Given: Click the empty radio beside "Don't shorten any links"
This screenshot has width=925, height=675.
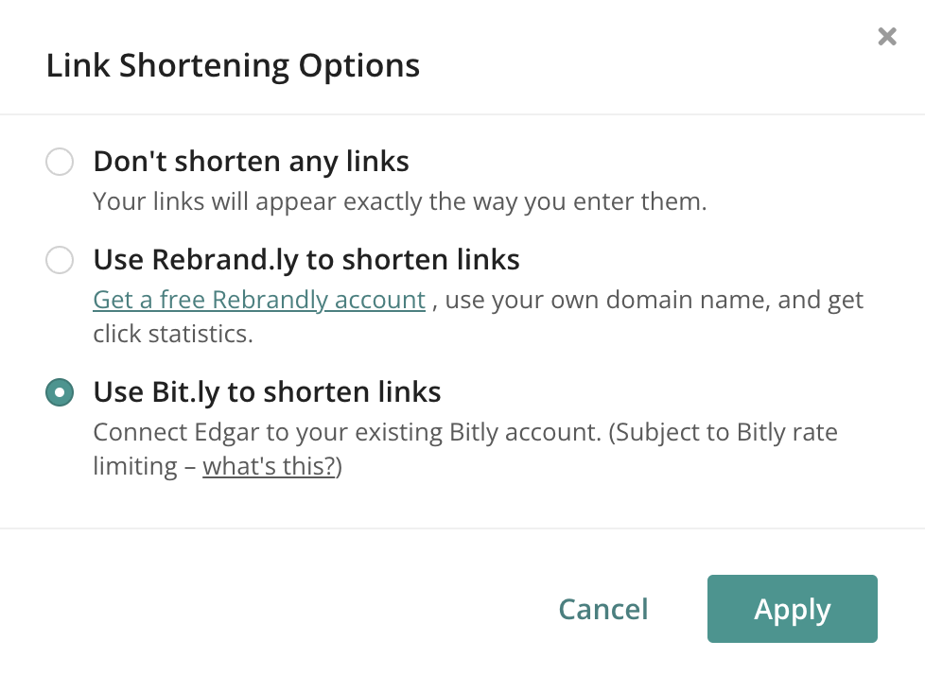Looking at the screenshot, I should (x=60, y=161).
